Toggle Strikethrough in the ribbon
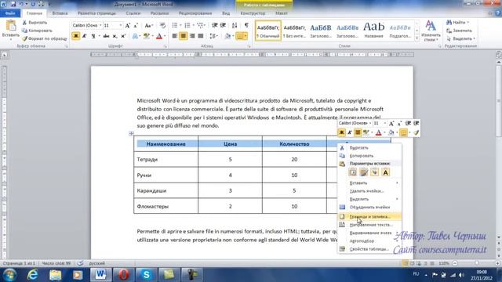The height and width of the screenshot is (282, 502). 106,36
